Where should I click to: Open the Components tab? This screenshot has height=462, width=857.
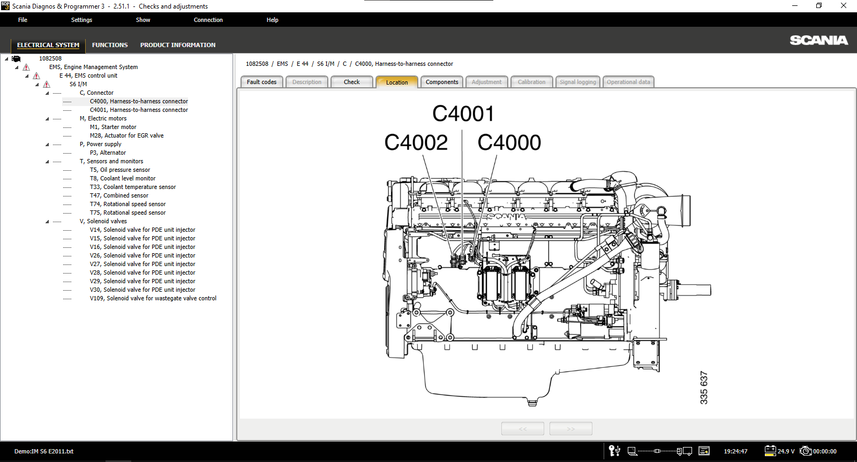[x=442, y=82]
